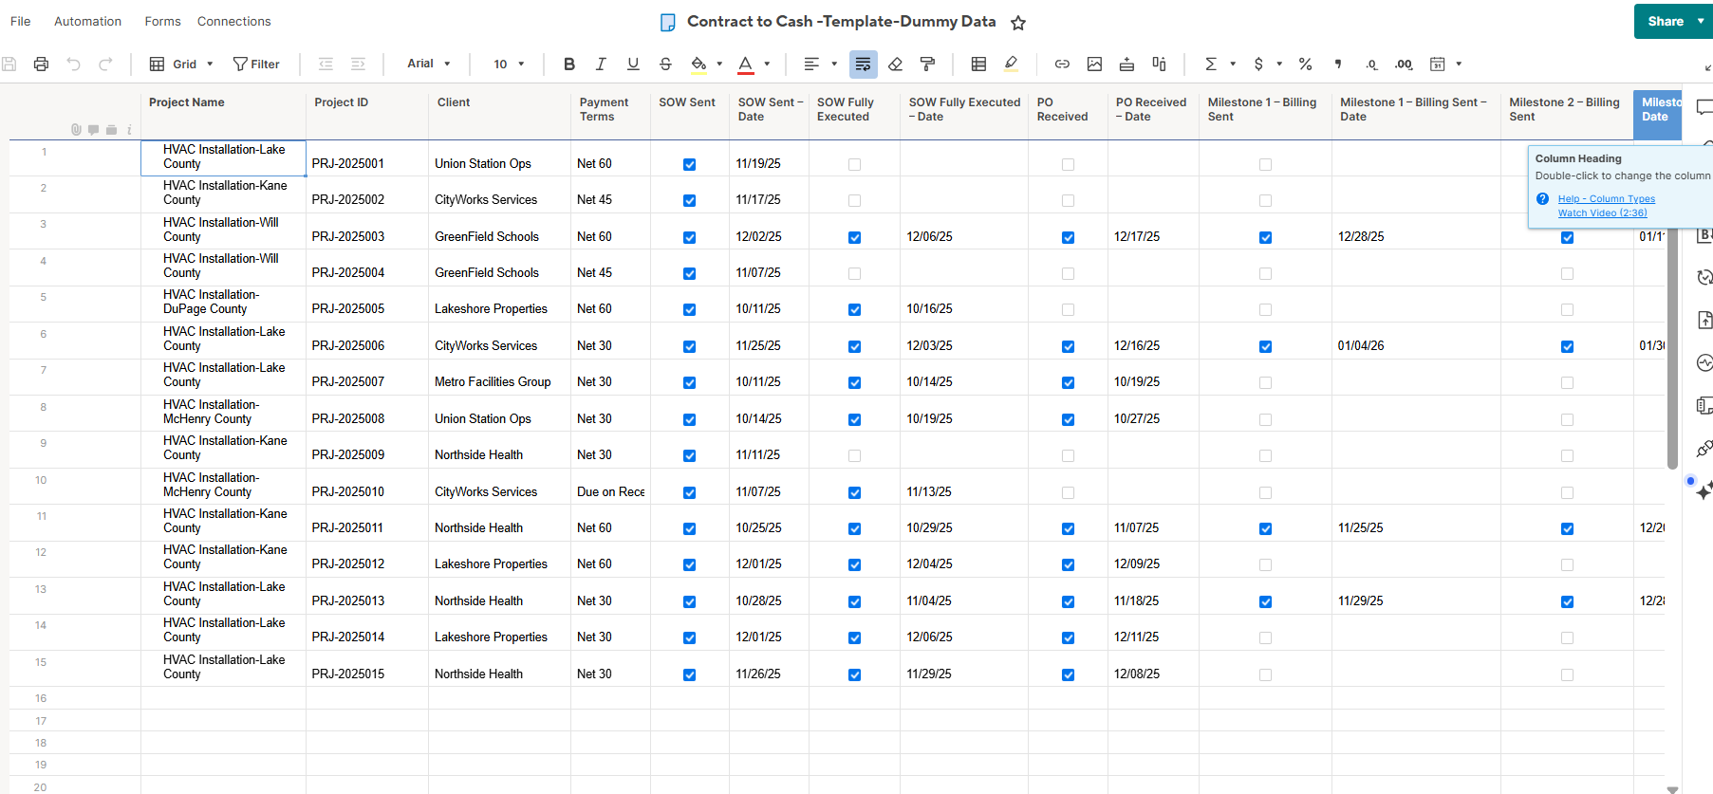1713x794 pixels.
Task: Apply percentage format
Action: click(1305, 64)
